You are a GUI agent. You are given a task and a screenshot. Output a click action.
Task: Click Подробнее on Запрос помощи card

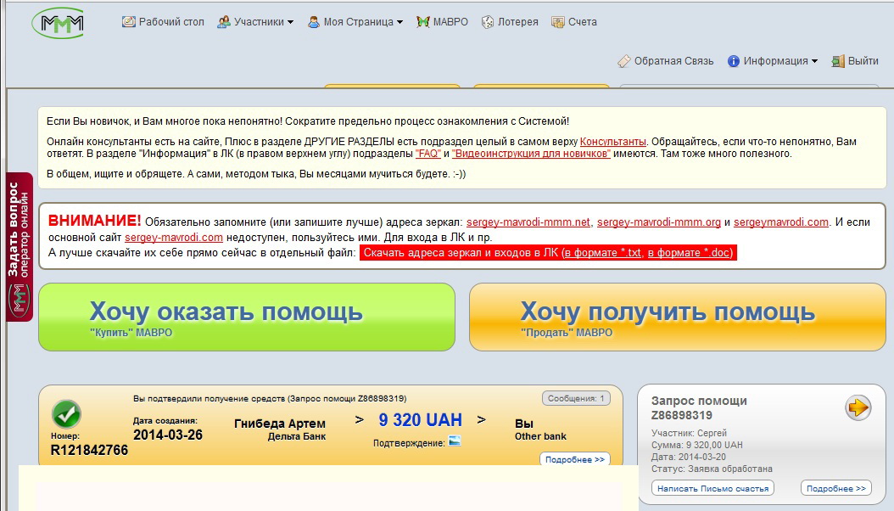coord(835,488)
